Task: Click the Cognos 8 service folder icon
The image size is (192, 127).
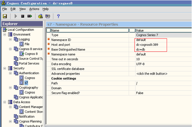Action: pyautogui.click(x=16, y=49)
